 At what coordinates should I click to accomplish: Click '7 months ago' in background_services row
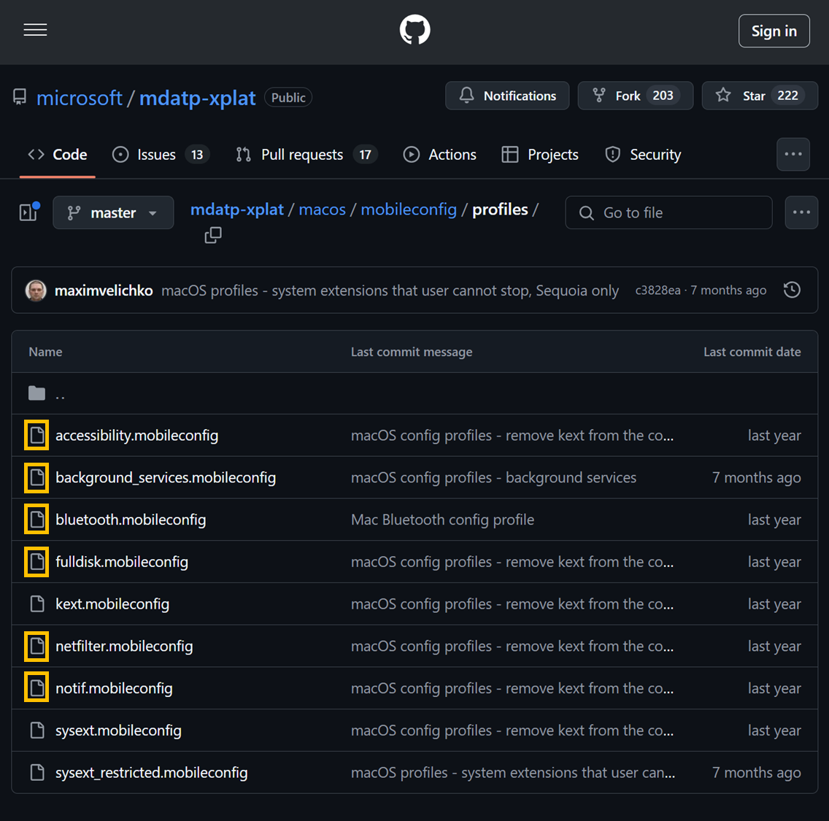(x=756, y=477)
